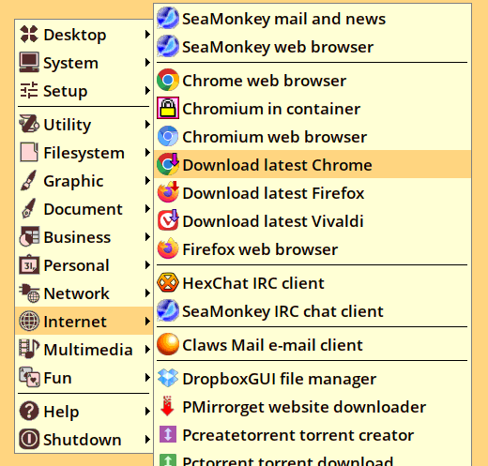The height and width of the screenshot is (466, 488).
Task: Click the Download latest Vivaldi icon
Action: coord(168,220)
